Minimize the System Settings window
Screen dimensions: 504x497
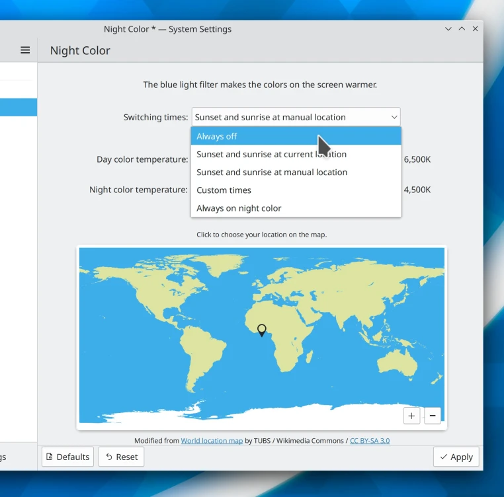(448, 29)
